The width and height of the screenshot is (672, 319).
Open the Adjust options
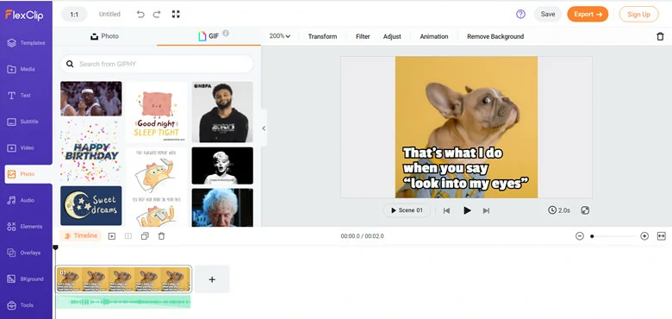pyautogui.click(x=392, y=36)
